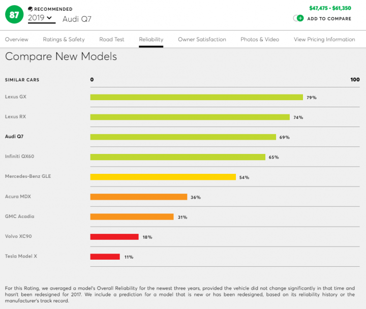
Task: Toggle the Add to Compare switch
Action: pyautogui.click(x=298, y=18)
